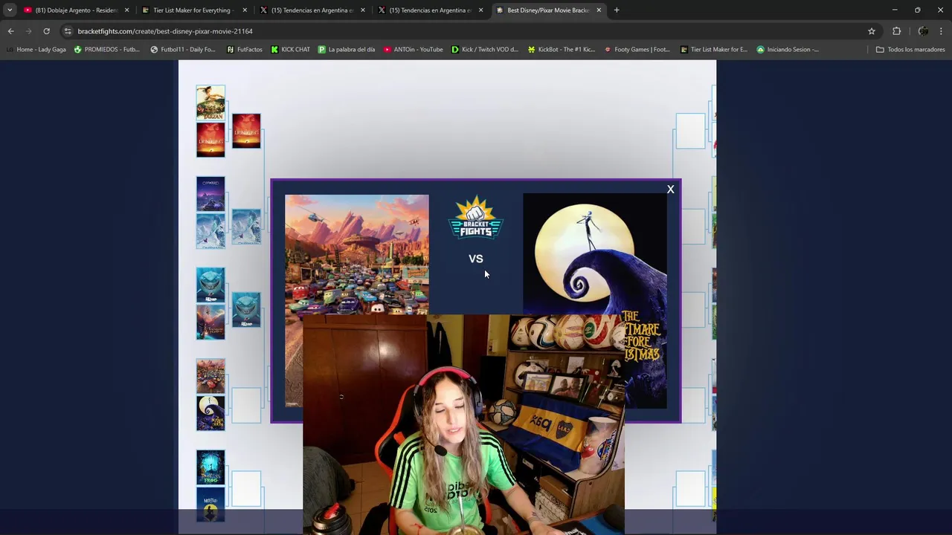Click empty winner slot beside Princess Frog

pos(246,488)
